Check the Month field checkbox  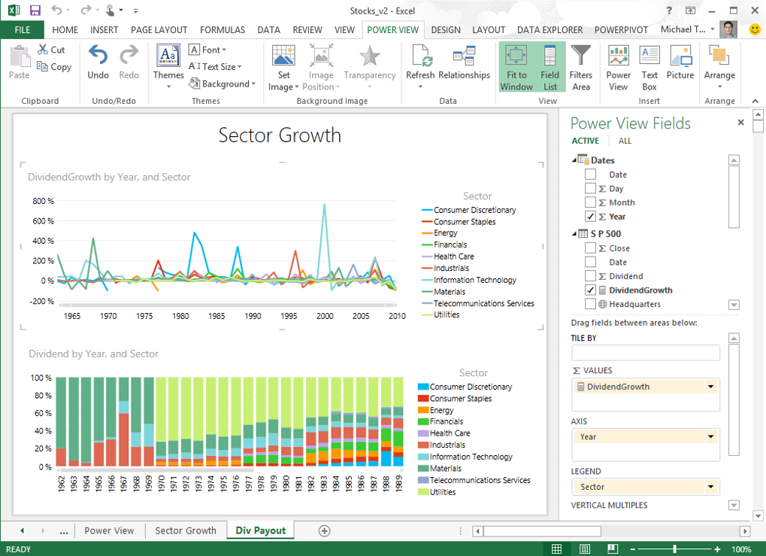pos(590,202)
